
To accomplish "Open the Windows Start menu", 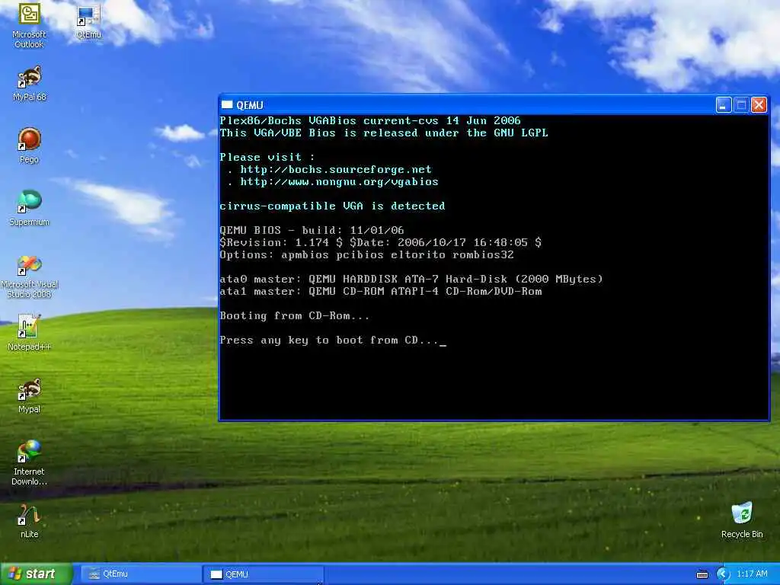I will (37, 574).
